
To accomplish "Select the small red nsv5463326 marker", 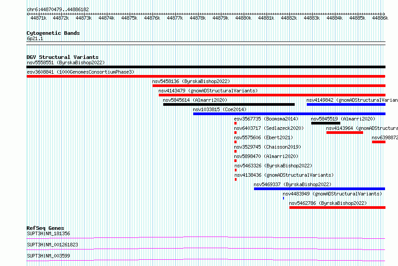I will pyautogui.click(x=236, y=170).
